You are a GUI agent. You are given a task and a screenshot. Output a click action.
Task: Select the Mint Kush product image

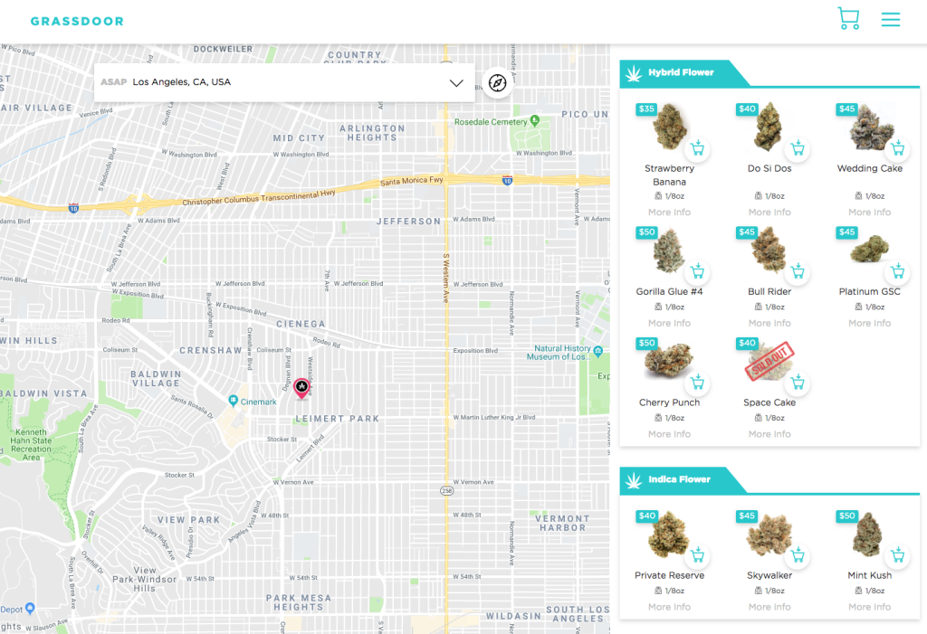tap(867, 535)
